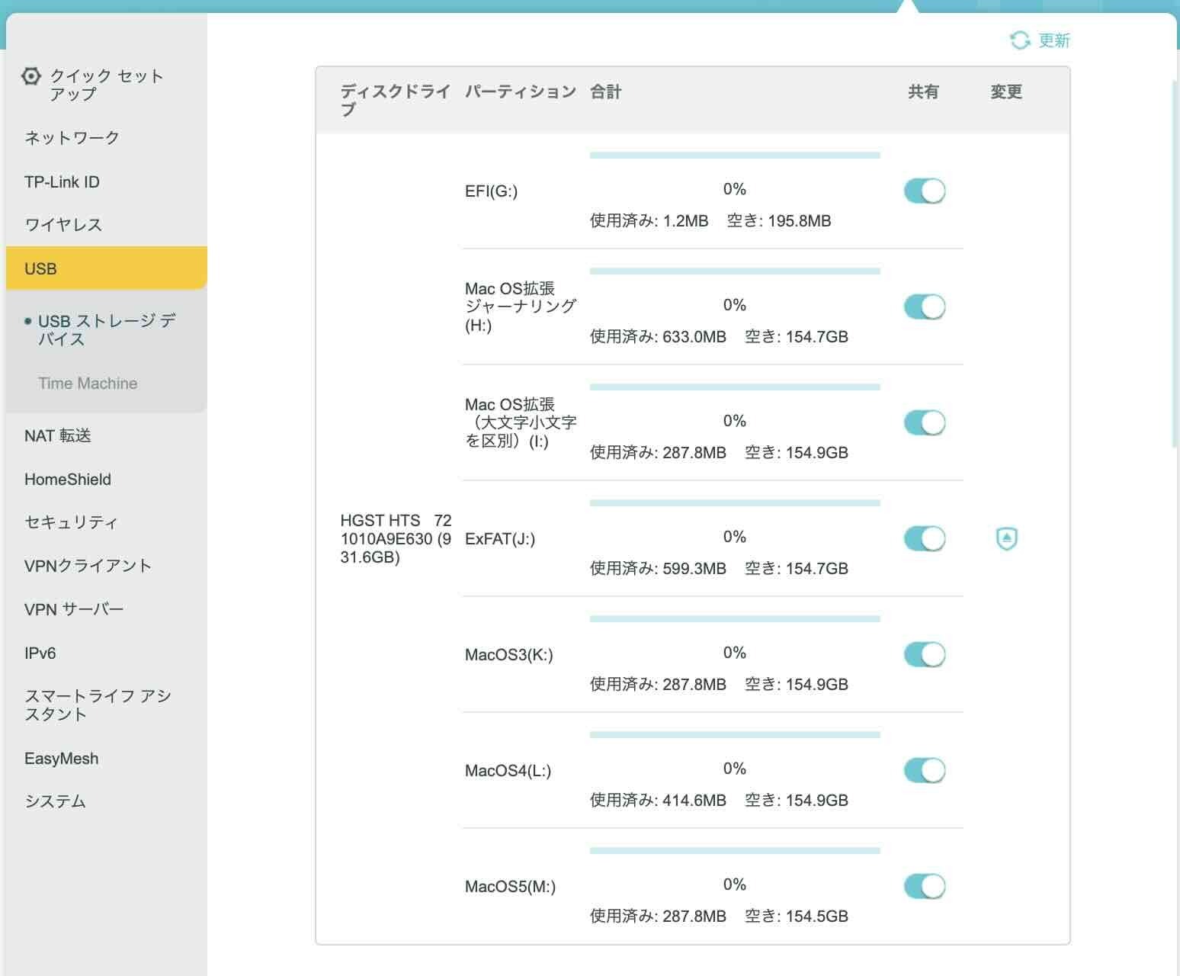This screenshot has height=976, width=1180.
Task: Click usage bar of EFI(G:) partition
Action: [735, 156]
